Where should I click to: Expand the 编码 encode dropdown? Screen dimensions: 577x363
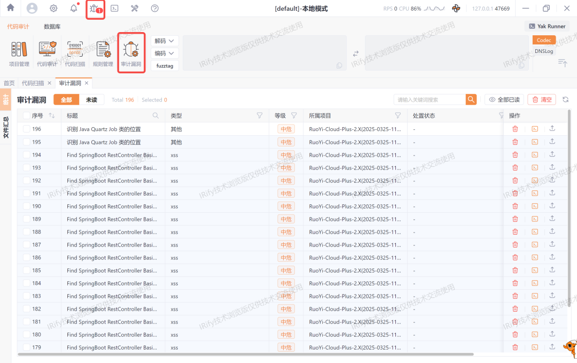pos(165,53)
